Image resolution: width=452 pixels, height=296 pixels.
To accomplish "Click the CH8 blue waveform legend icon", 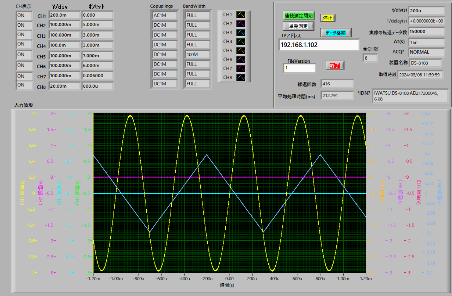I will (x=240, y=78).
